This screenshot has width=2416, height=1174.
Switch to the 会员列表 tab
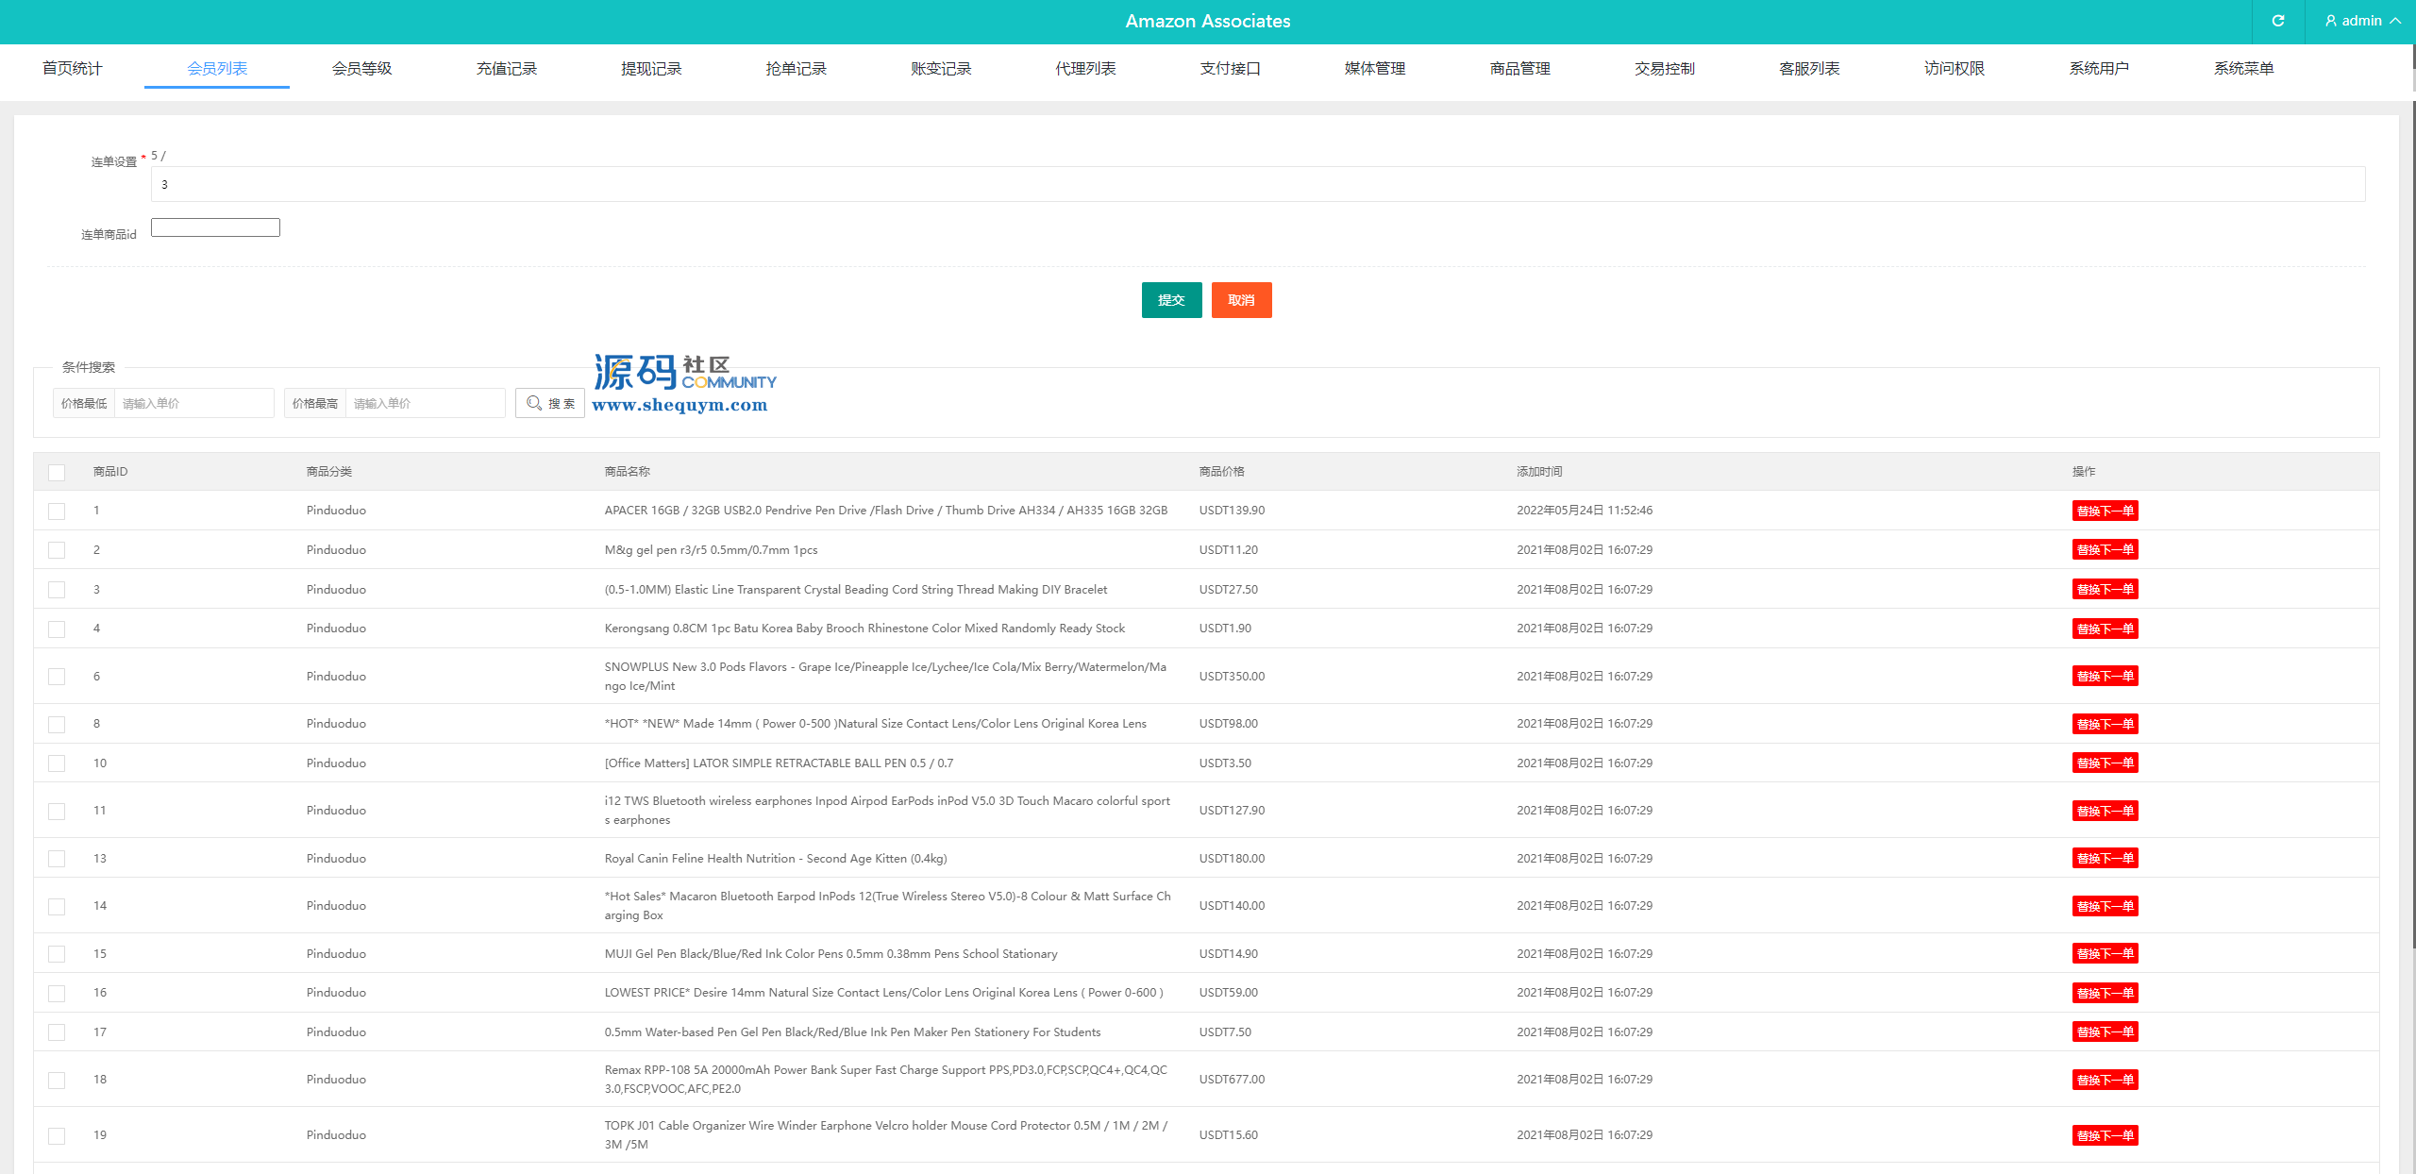tap(217, 68)
